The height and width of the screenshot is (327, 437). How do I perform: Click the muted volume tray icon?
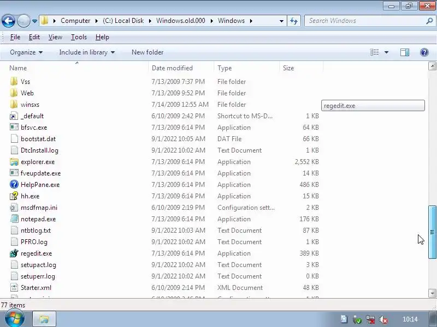tap(383, 319)
